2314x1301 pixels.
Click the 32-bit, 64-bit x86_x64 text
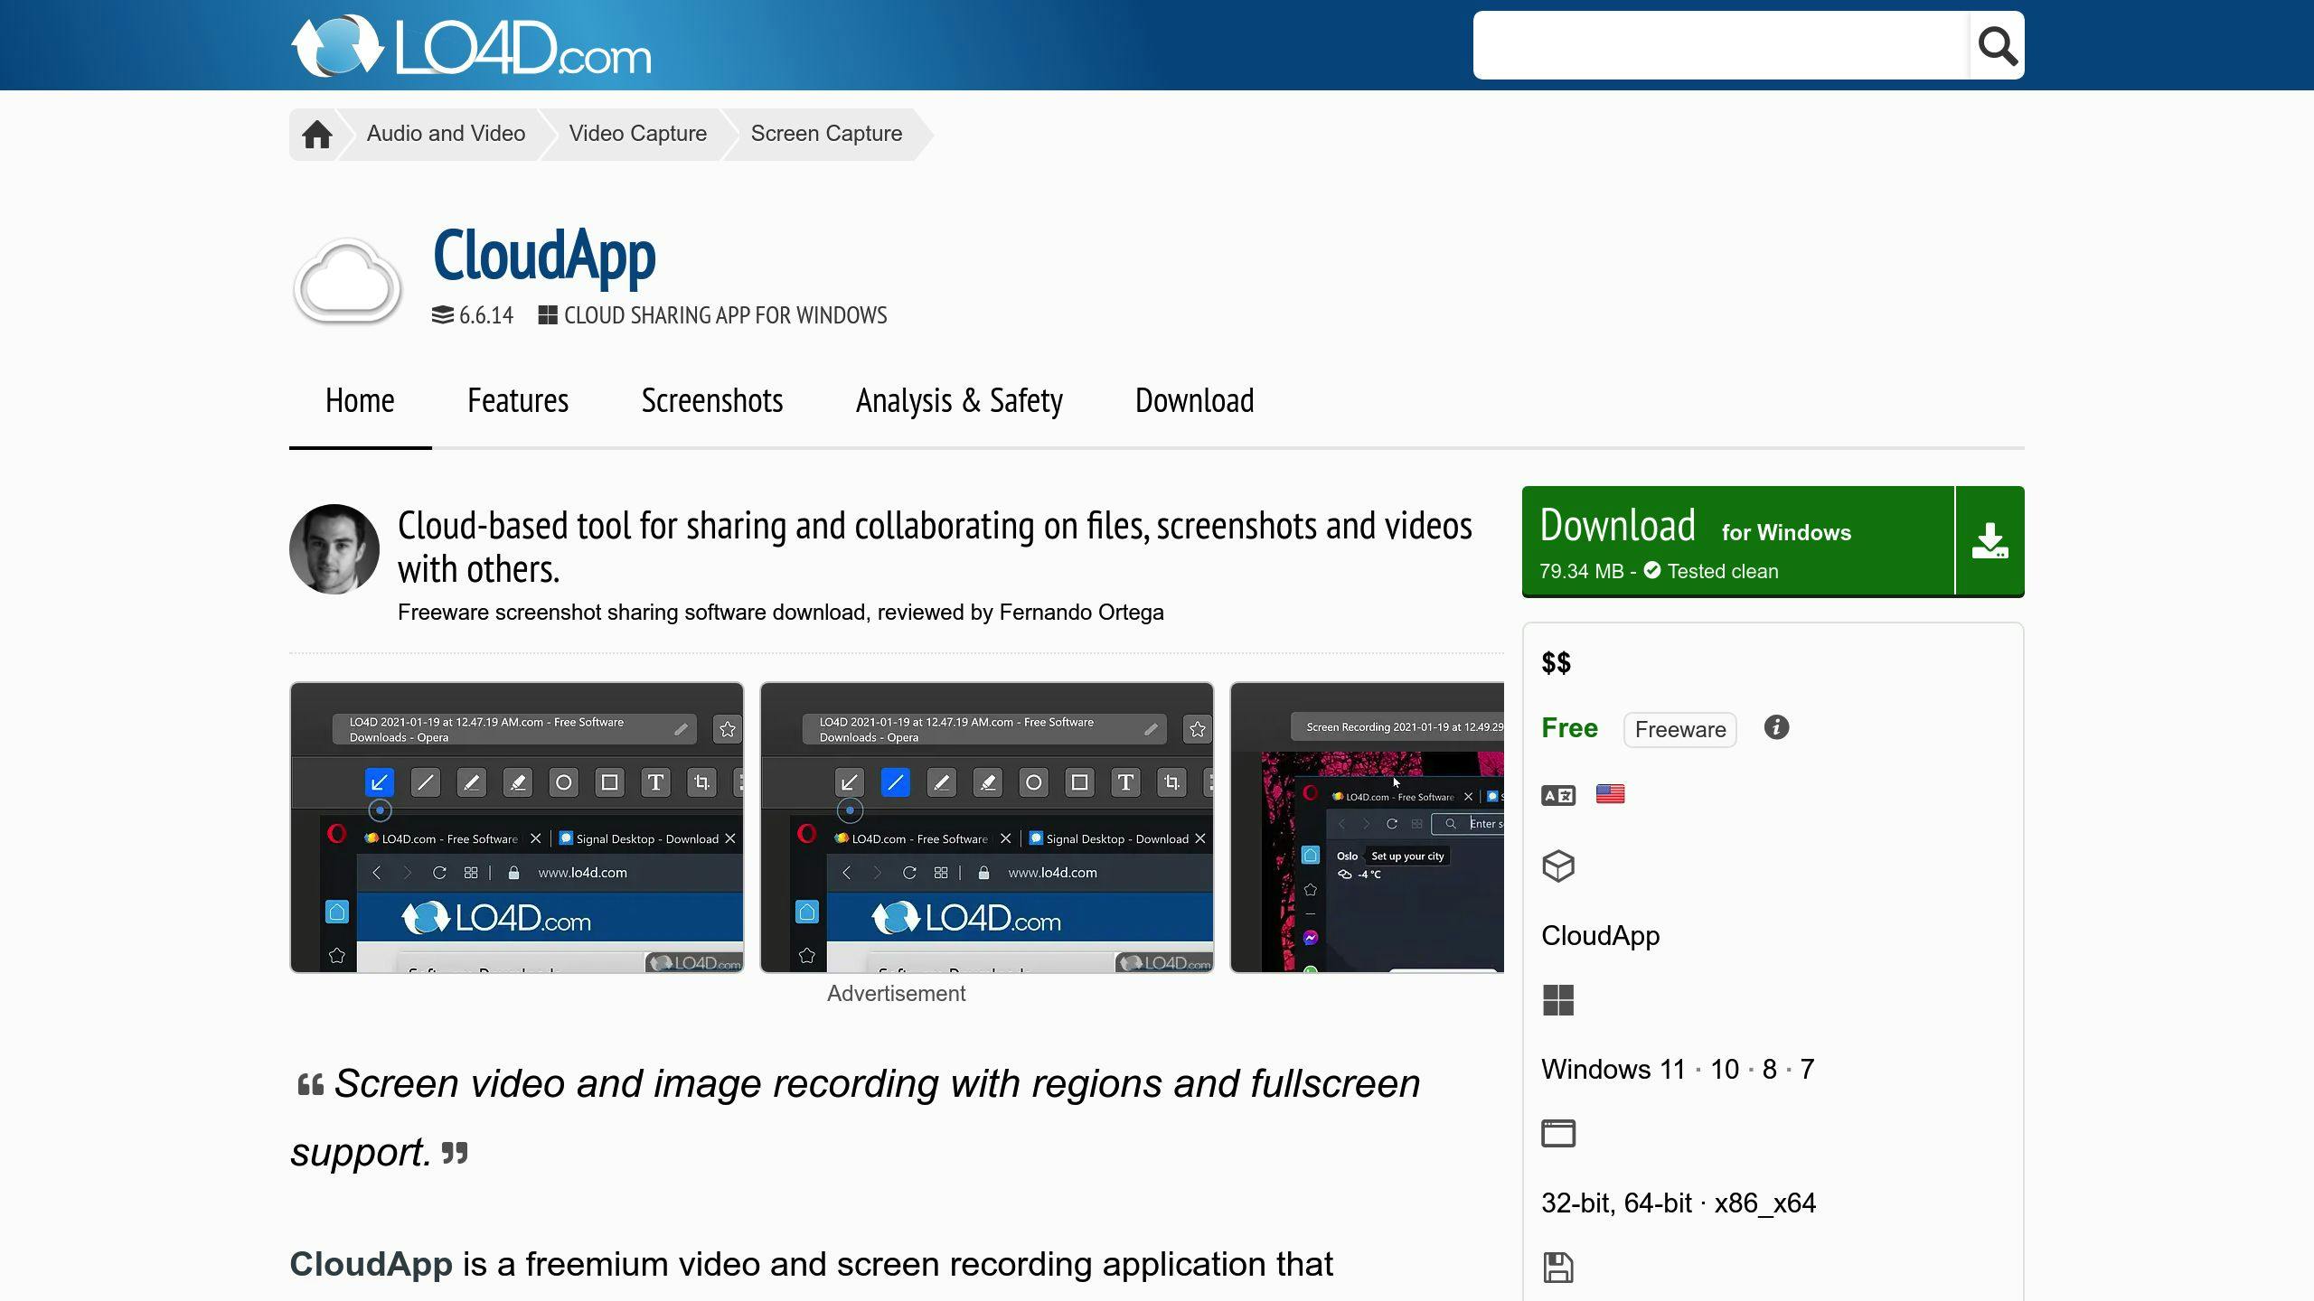[x=1679, y=1203]
